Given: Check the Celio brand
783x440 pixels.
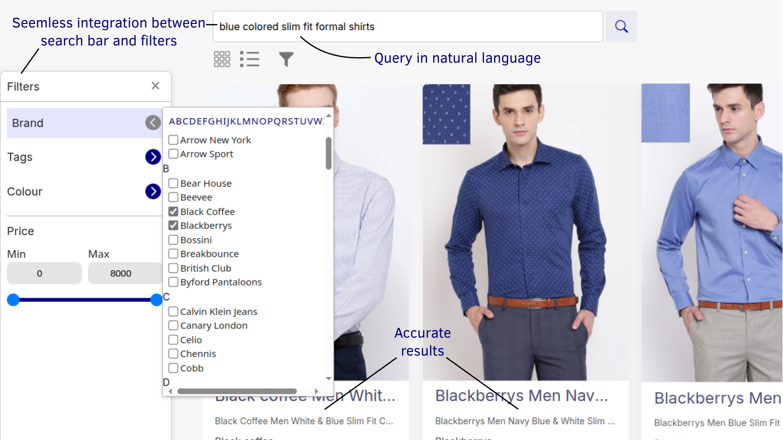Looking at the screenshot, I should click(x=173, y=340).
